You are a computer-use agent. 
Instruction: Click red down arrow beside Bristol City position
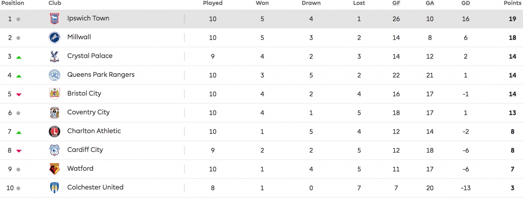click(x=19, y=95)
